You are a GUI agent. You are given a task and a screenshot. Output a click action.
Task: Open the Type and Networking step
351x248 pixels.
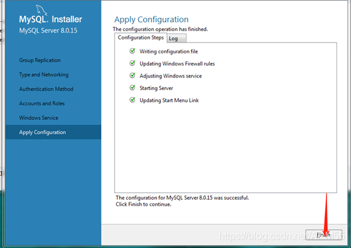(44, 75)
